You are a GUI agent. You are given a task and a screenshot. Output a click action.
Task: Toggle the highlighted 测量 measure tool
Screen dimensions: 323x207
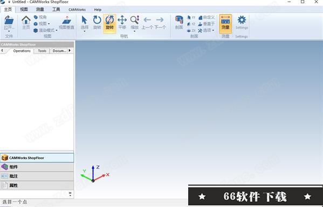(x=225, y=24)
